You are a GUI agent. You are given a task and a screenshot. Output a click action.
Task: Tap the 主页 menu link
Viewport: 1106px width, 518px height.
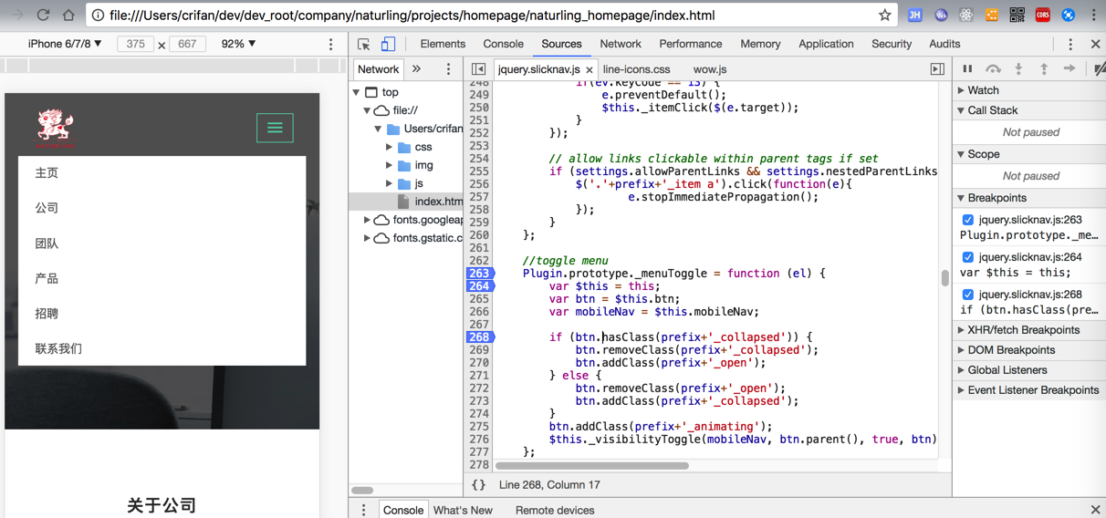pyautogui.click(x=47, y=173)
